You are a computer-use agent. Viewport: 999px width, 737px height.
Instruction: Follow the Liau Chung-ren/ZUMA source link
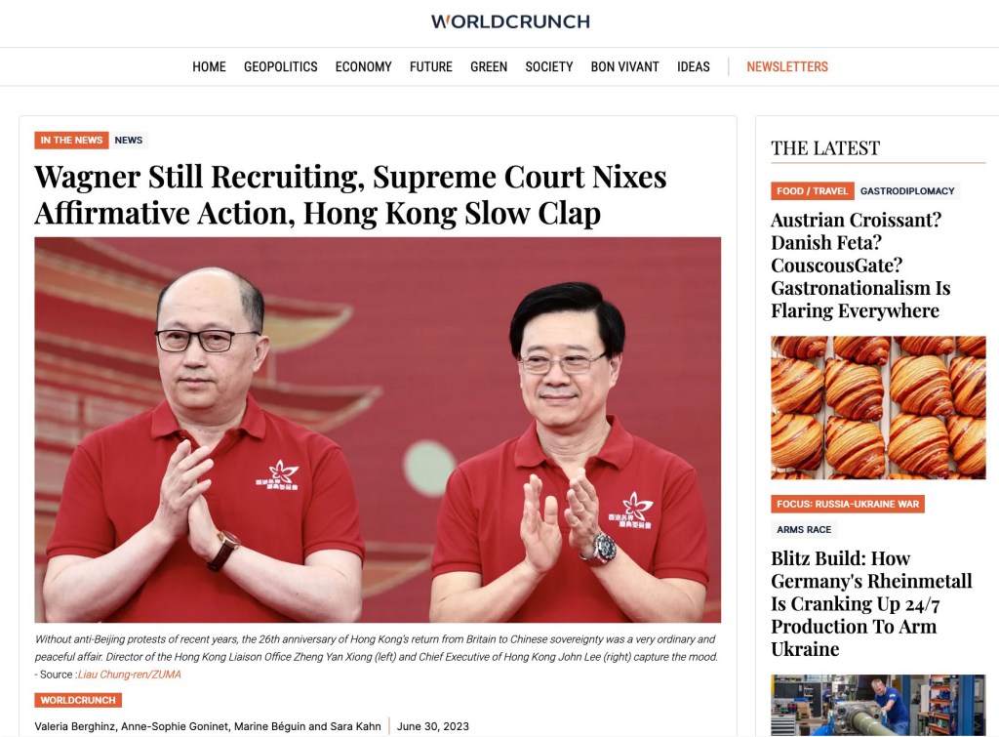point(130,675)
